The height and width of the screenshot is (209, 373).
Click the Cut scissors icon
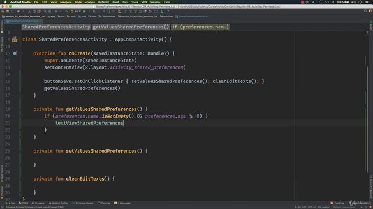point(29,12)
